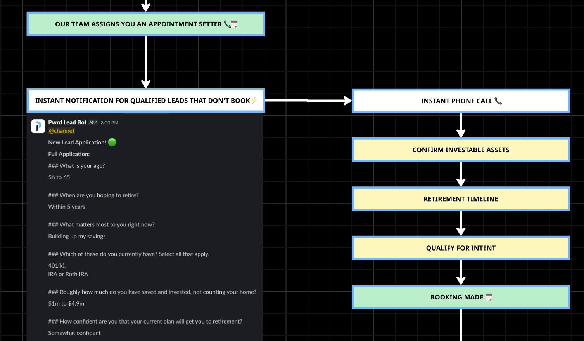Click the 'Full Application:' text
Image resolution: width=584 pixels, height=341 pixels.
point(69,154)
